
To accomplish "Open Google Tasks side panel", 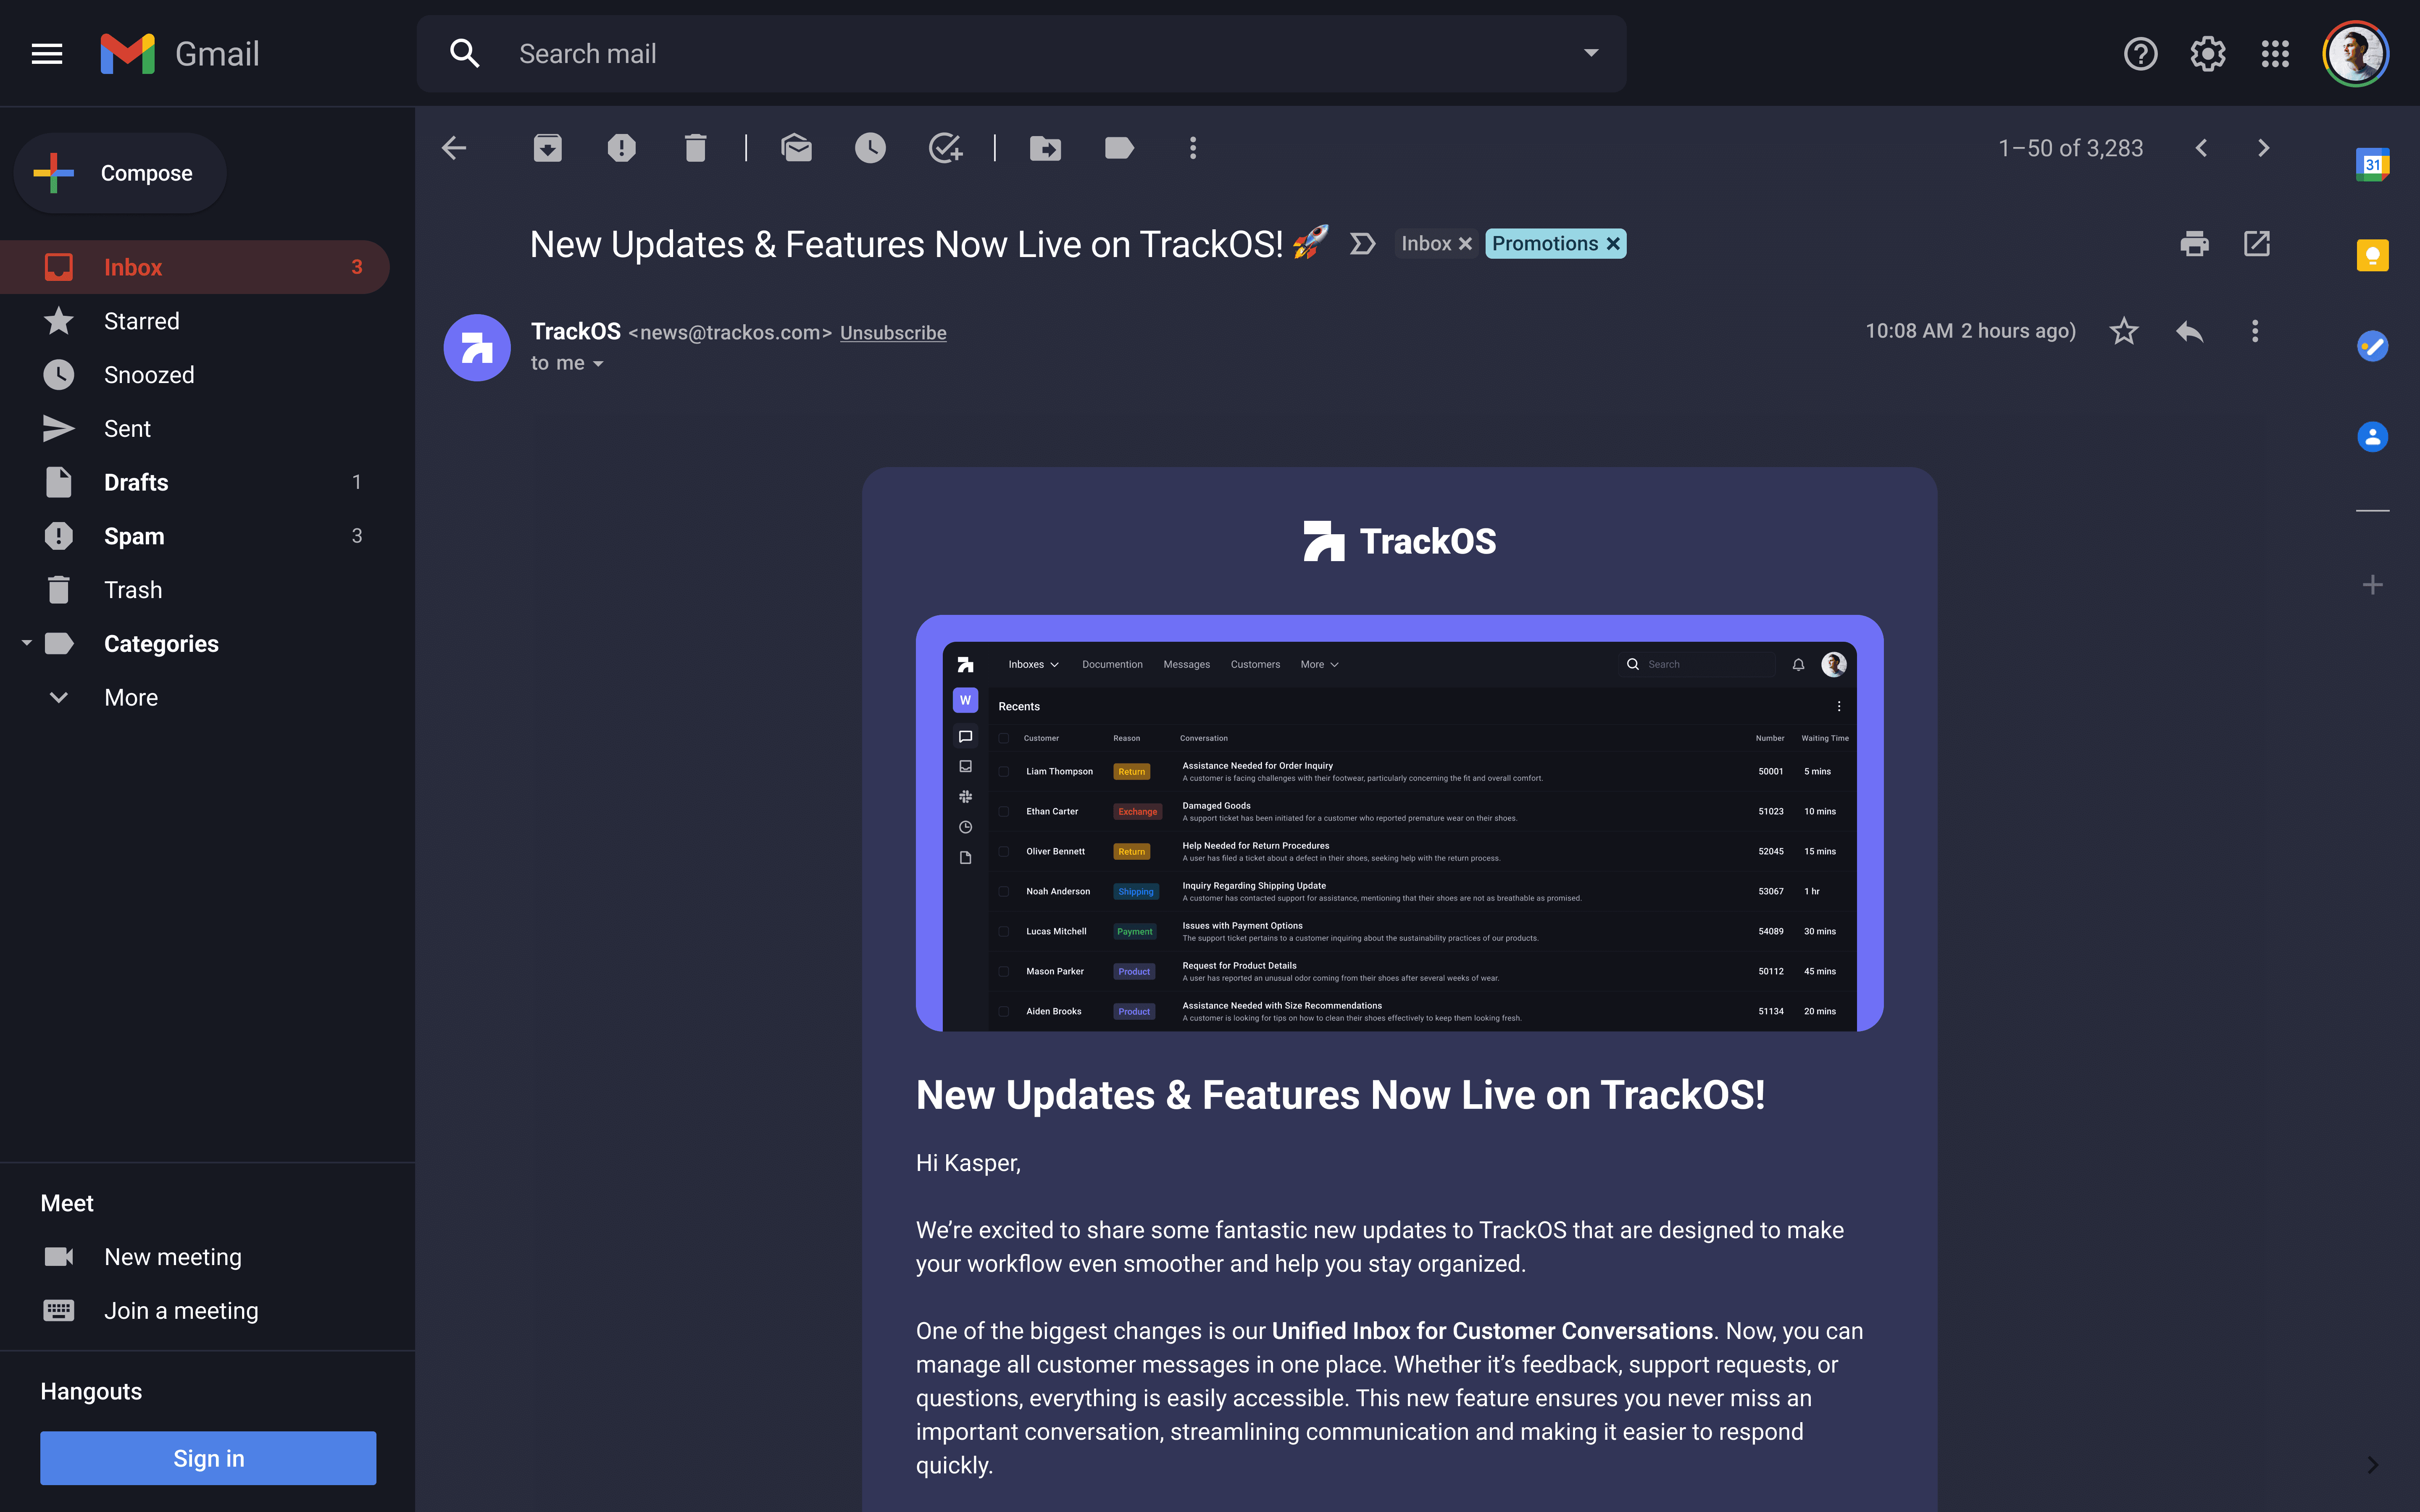I will pyautogui.click(x=2372, y=346).
